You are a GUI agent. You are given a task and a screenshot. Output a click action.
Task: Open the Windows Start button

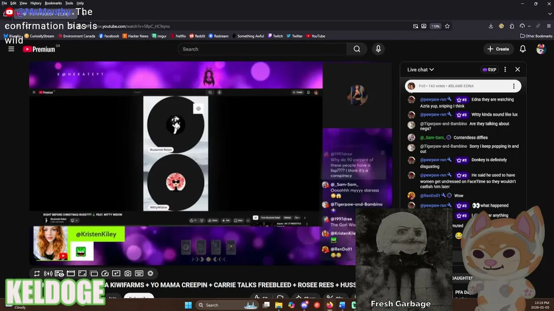[x=188, y=305]
